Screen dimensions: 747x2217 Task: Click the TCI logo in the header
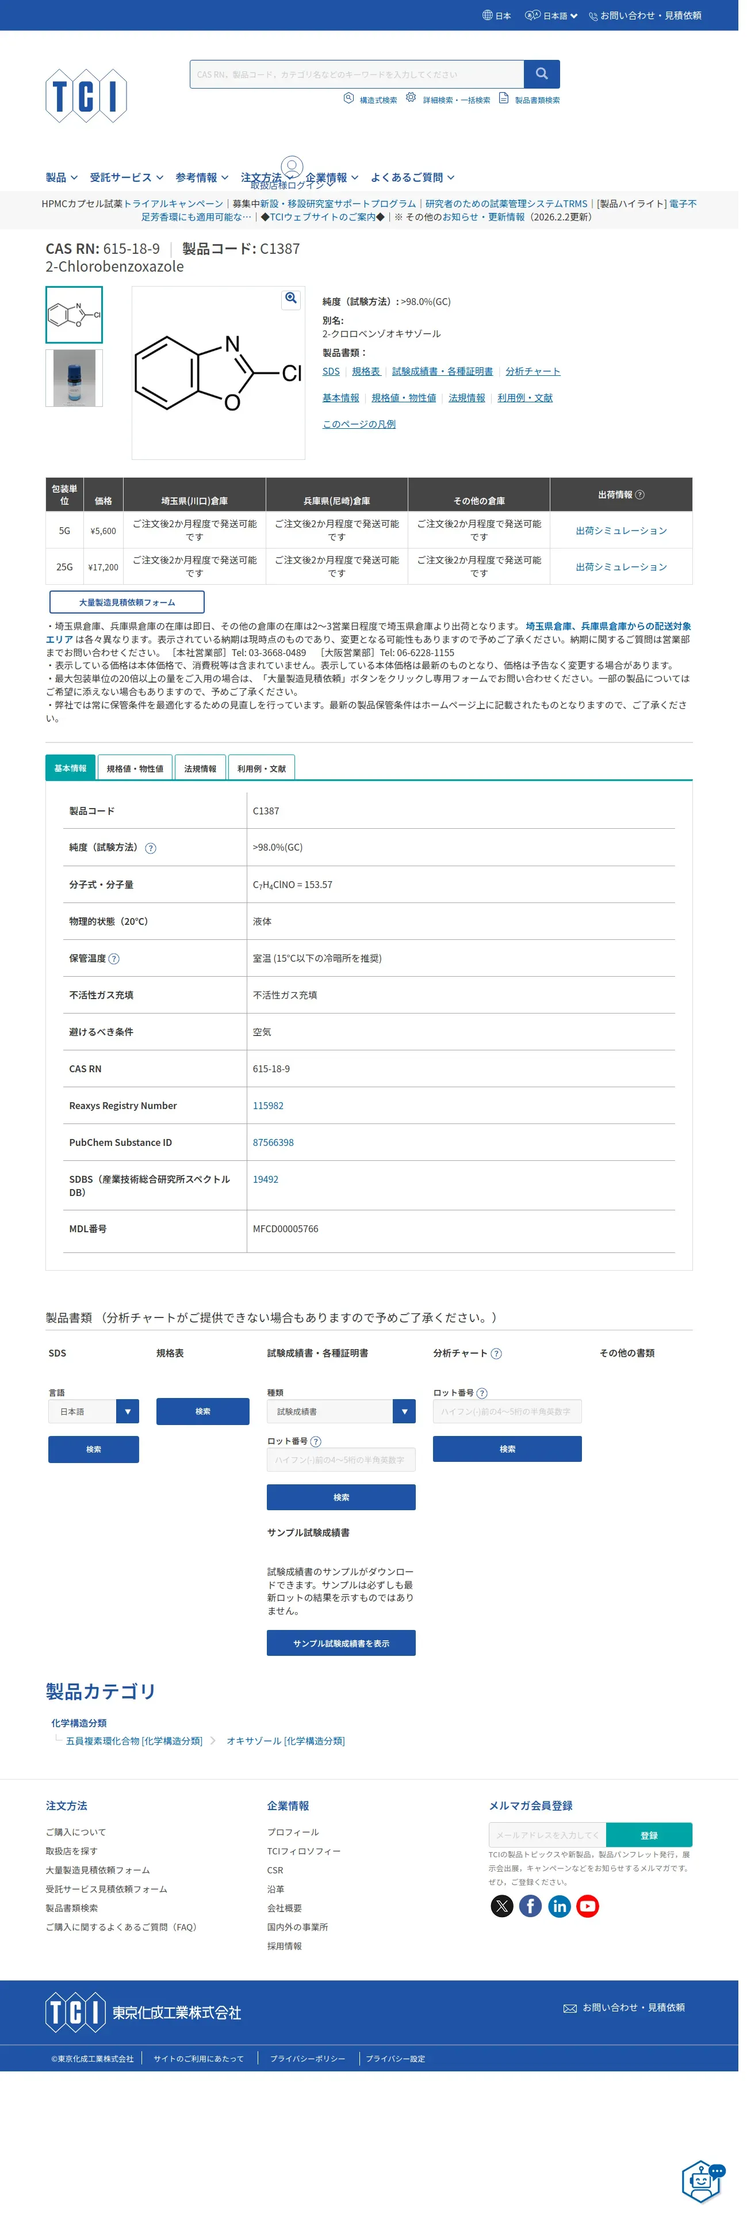coord(86,96)
